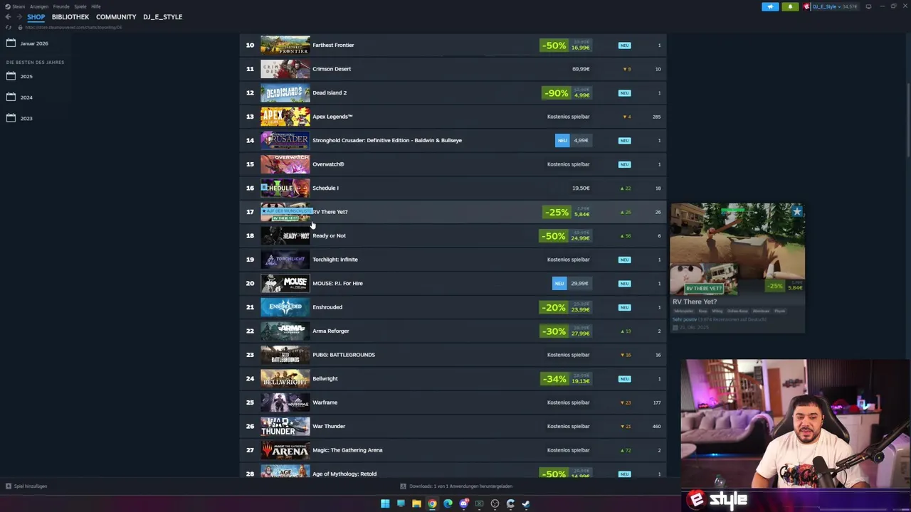The image size is (911, 512).
Task: Open the Freunde menu
Action: pyautogui.click(x=61, y=6)
